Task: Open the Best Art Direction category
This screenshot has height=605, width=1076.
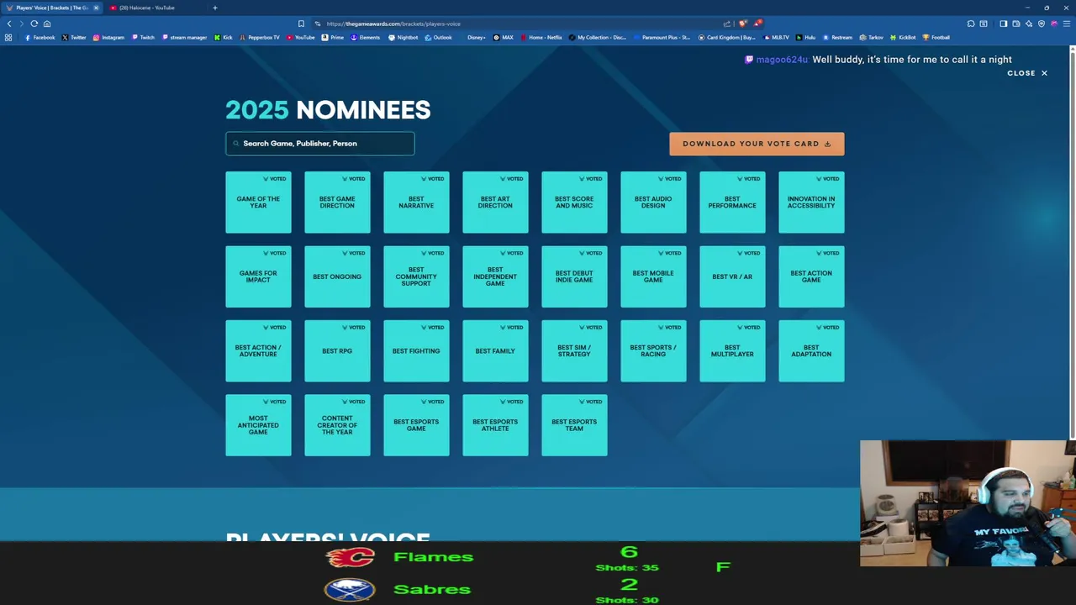Action: pyautogui.click(x=495, y=203)
